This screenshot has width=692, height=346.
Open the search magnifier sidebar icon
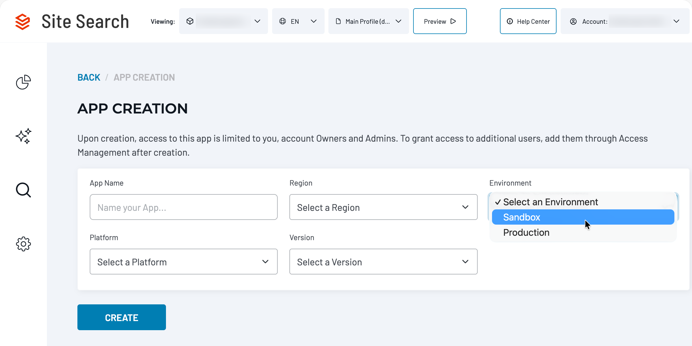click(x=23, y=190)
